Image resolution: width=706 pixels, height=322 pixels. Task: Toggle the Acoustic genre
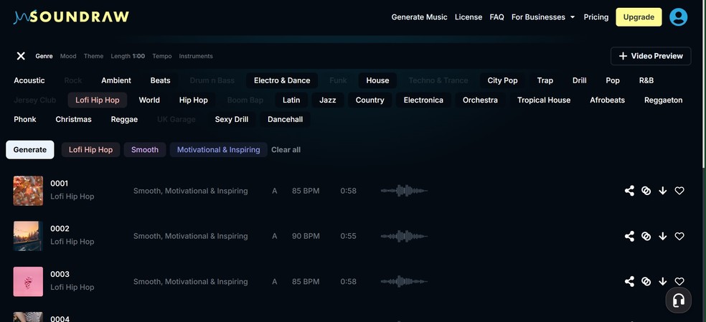click(x=29, y=80)
